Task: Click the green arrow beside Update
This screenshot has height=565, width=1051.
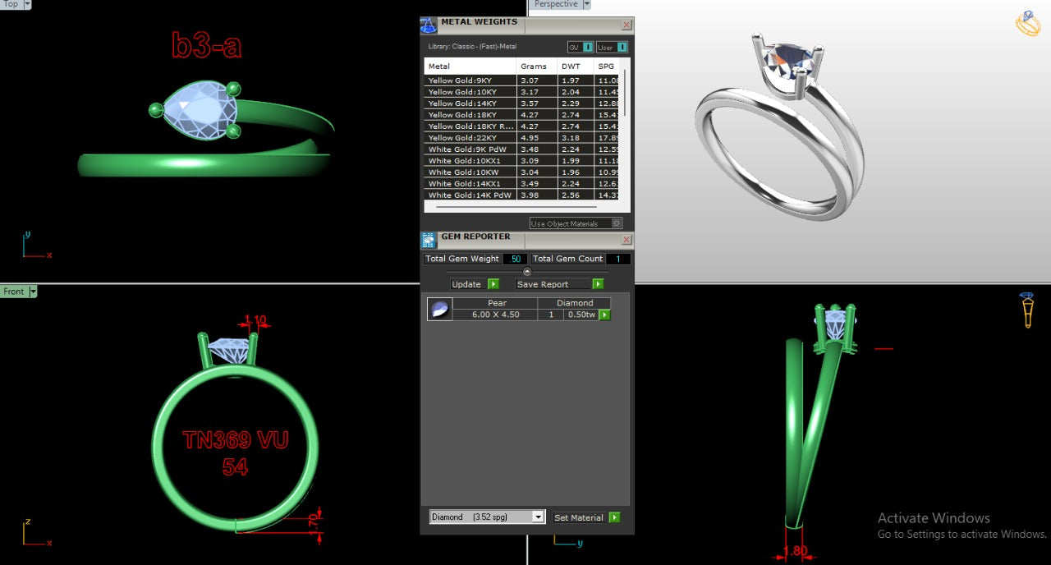Action: (493, 284)
